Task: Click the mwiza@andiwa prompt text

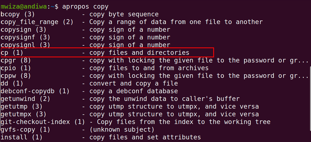Action: [24, 7]
